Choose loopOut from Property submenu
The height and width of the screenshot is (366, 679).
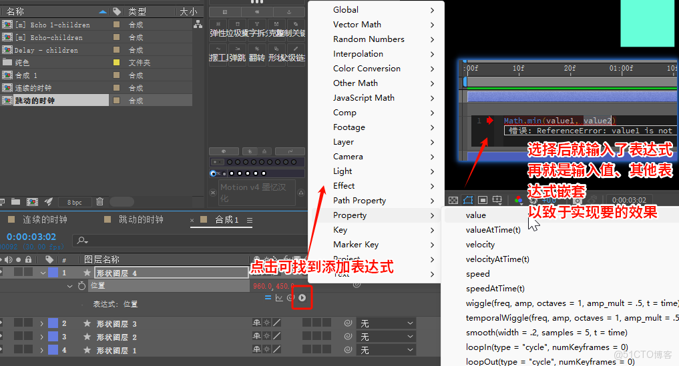(550, 362)
